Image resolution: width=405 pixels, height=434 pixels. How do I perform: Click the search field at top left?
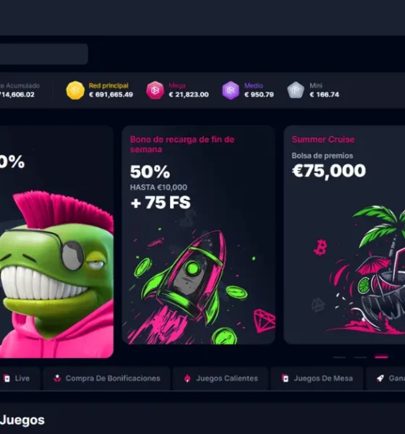[x=43, y=54]
